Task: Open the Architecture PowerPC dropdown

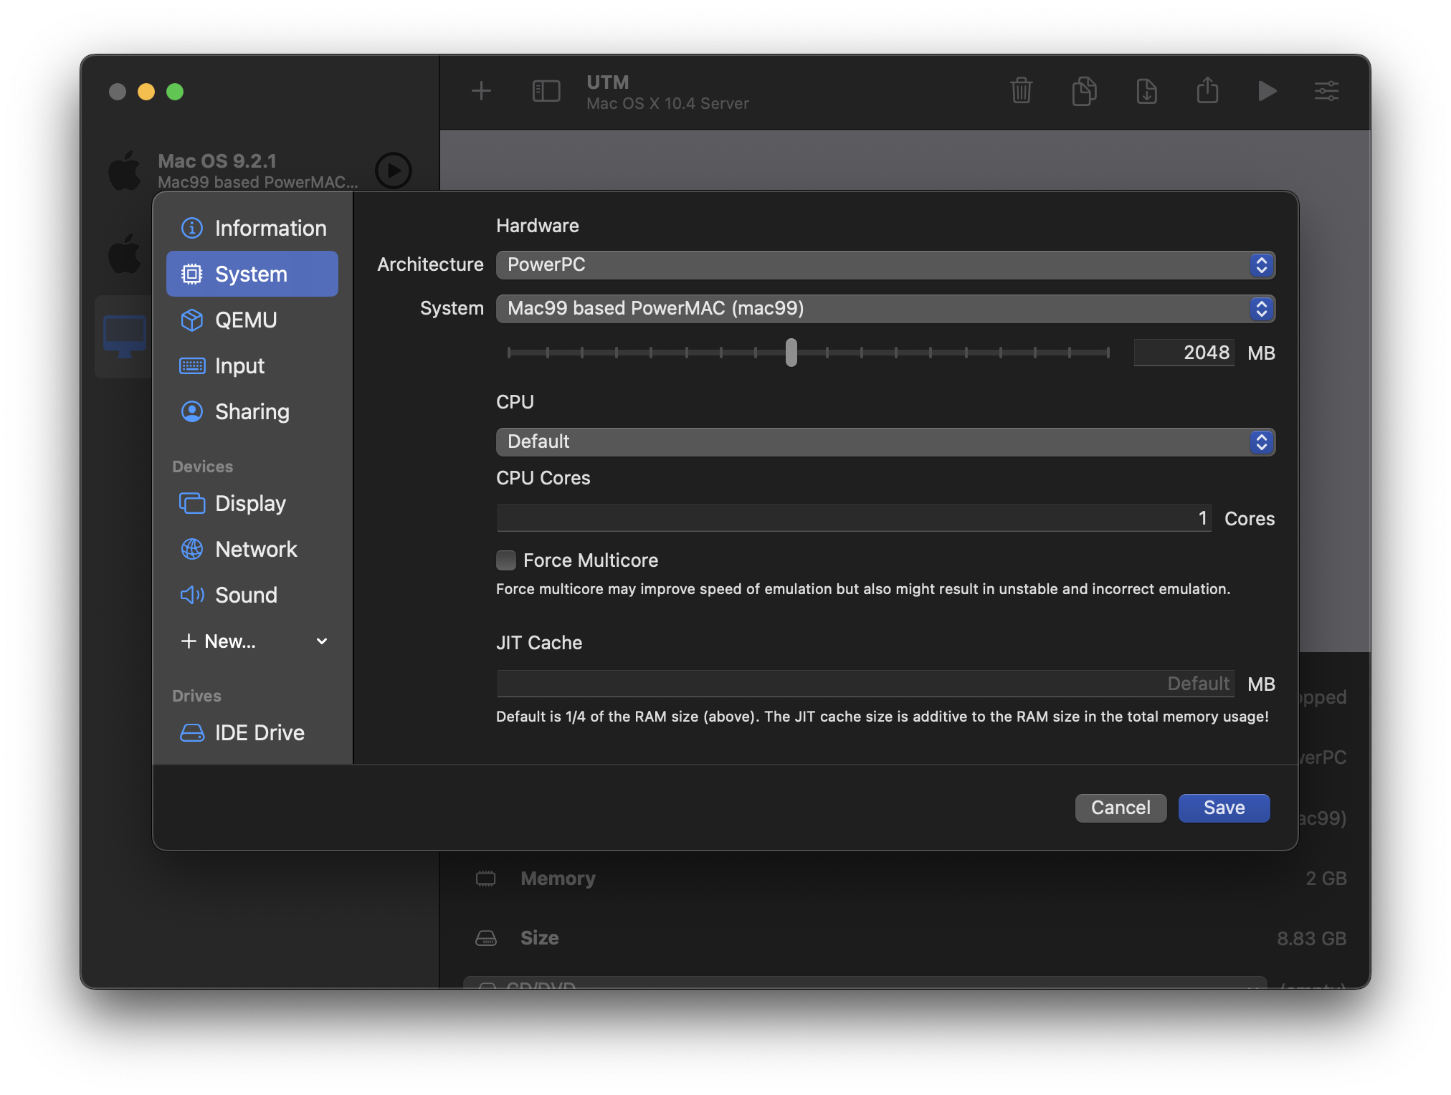Action: (885, 265)
